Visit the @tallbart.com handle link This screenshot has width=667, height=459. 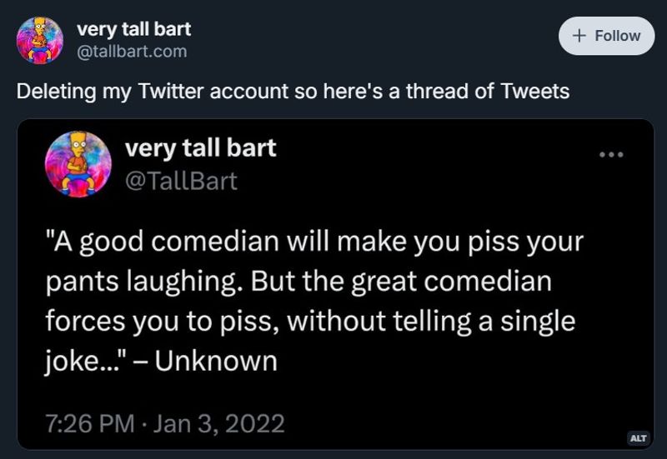[132, 52]
